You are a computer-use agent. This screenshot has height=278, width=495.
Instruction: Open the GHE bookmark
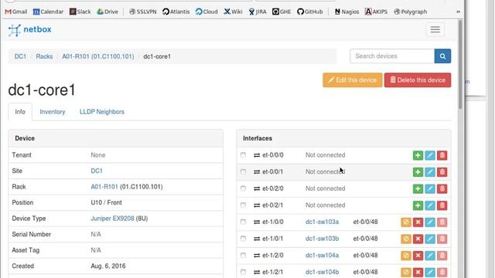click(282, 12)
